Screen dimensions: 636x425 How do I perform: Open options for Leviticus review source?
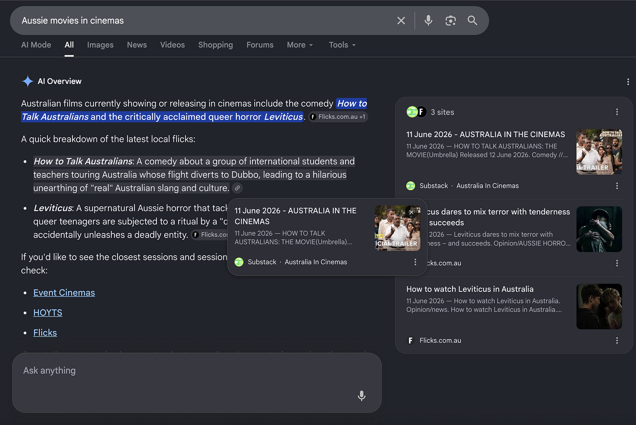click(617, 263)
